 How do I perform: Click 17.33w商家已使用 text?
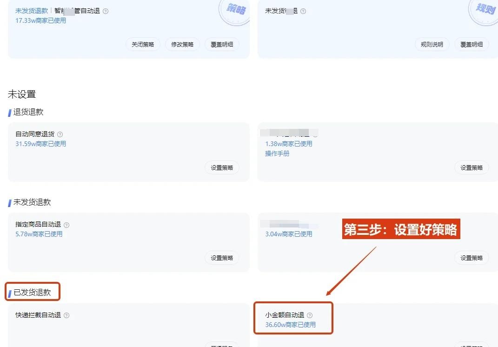click(40, 20)
